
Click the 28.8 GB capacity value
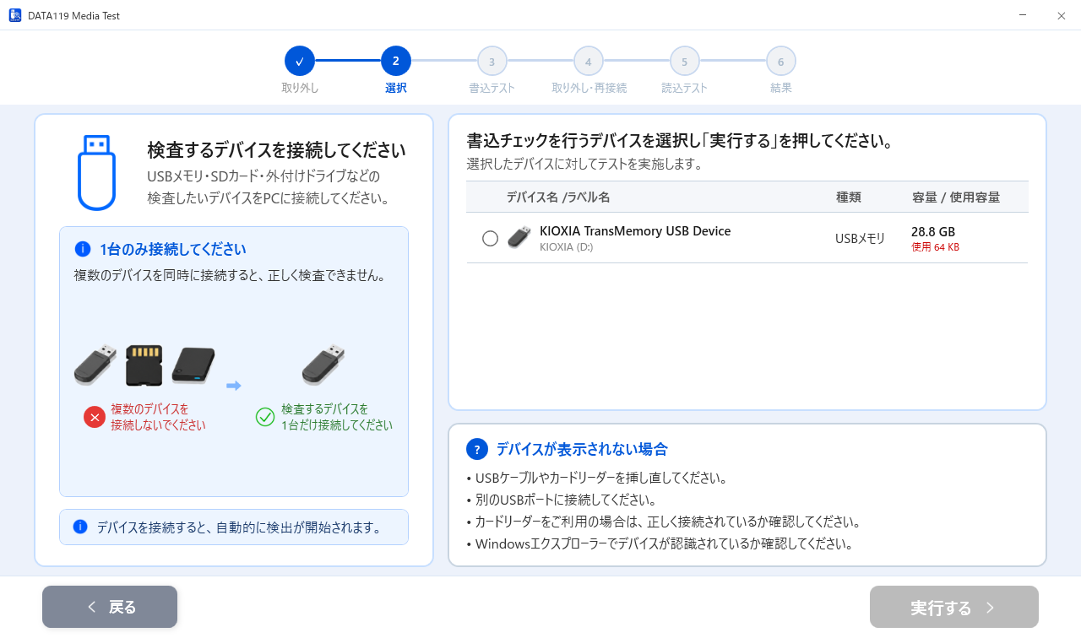[933, 232]
